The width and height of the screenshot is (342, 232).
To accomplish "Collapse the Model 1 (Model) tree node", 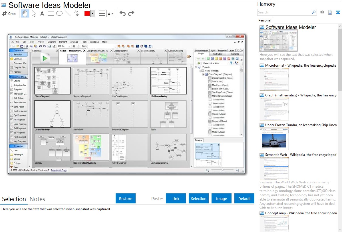I will click(x=200, y=71).
